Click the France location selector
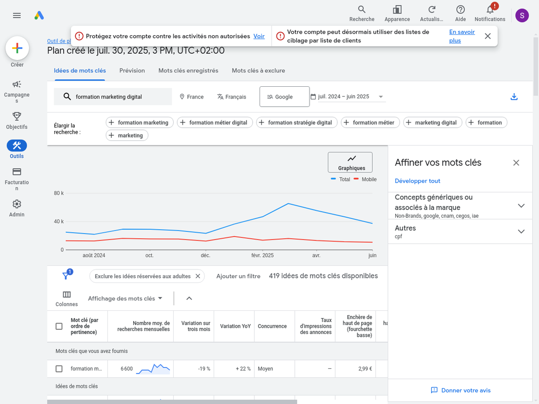Screen dimensions: 539x404 click(x=192, y=97)
